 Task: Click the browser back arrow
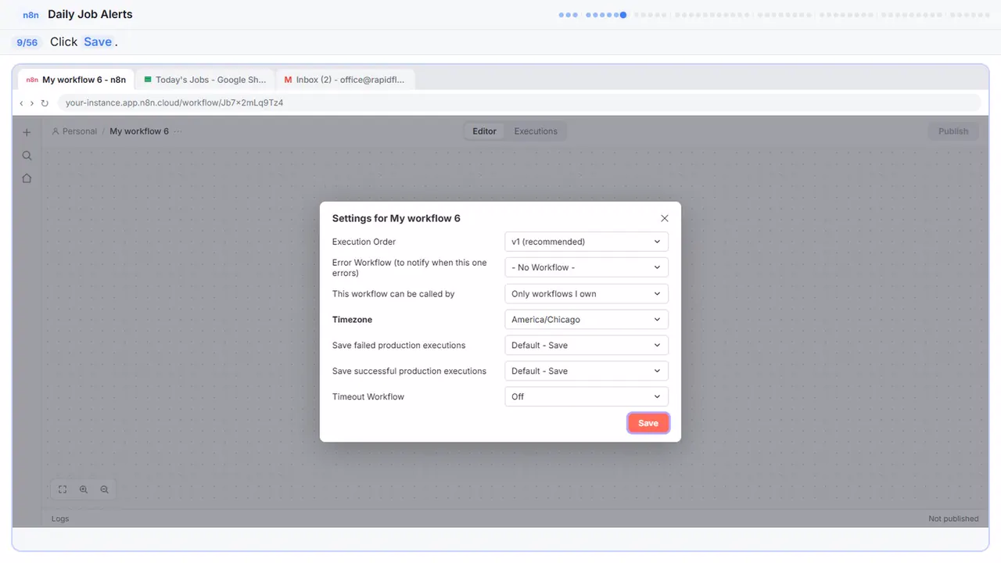click(21, 103)
